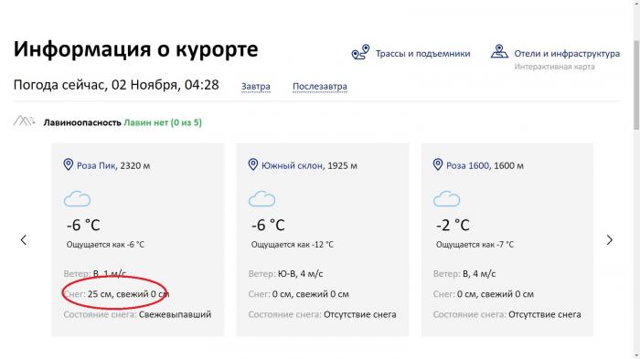Screen dimensions: 640x359
Task: Open Роза 1600 location link
Action: [467, 165]
